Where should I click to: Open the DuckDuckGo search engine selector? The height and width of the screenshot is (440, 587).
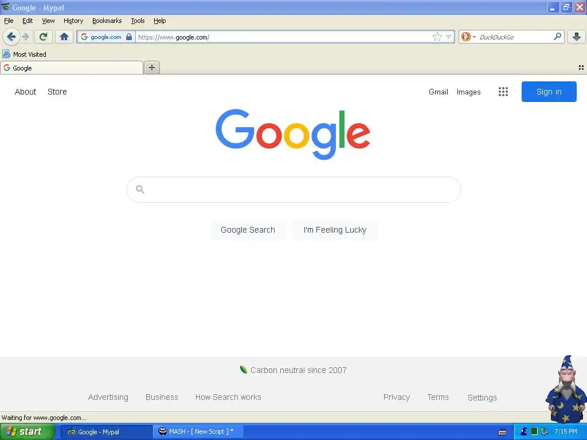pos(468,37)
